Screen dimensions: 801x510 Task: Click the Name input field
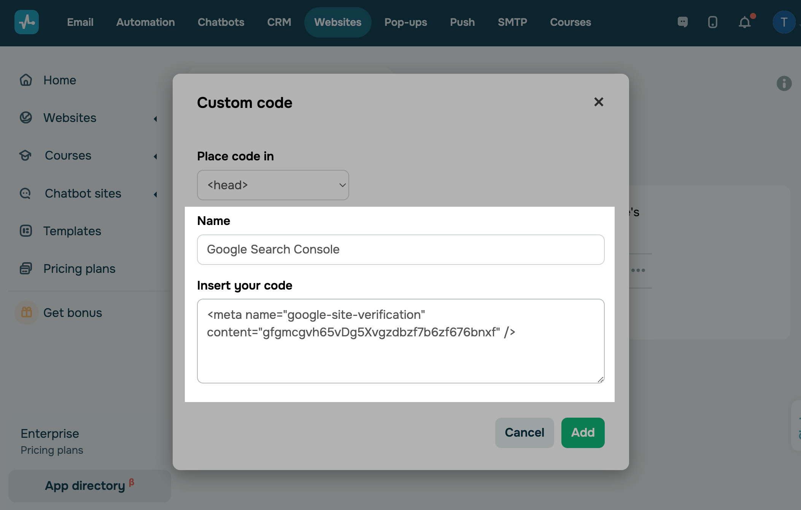400,250
